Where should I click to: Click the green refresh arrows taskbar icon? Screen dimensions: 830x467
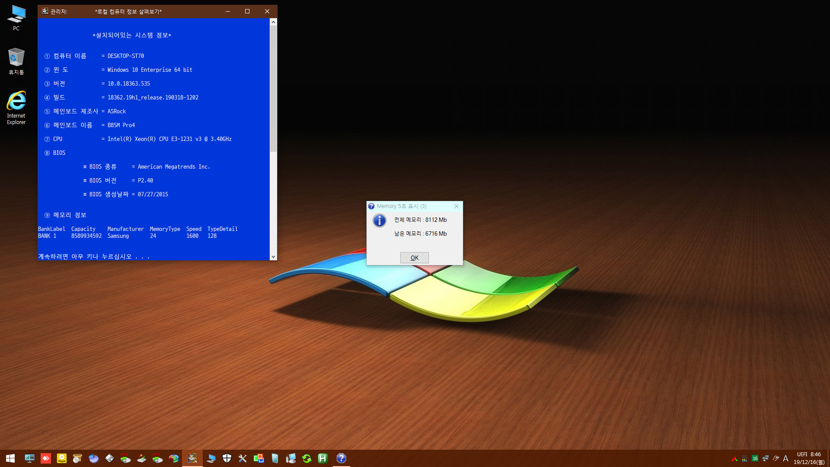coord(307,458)
